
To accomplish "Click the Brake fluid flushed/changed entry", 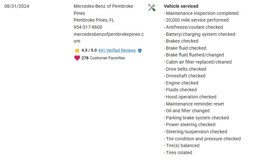I will coord(195,55).
